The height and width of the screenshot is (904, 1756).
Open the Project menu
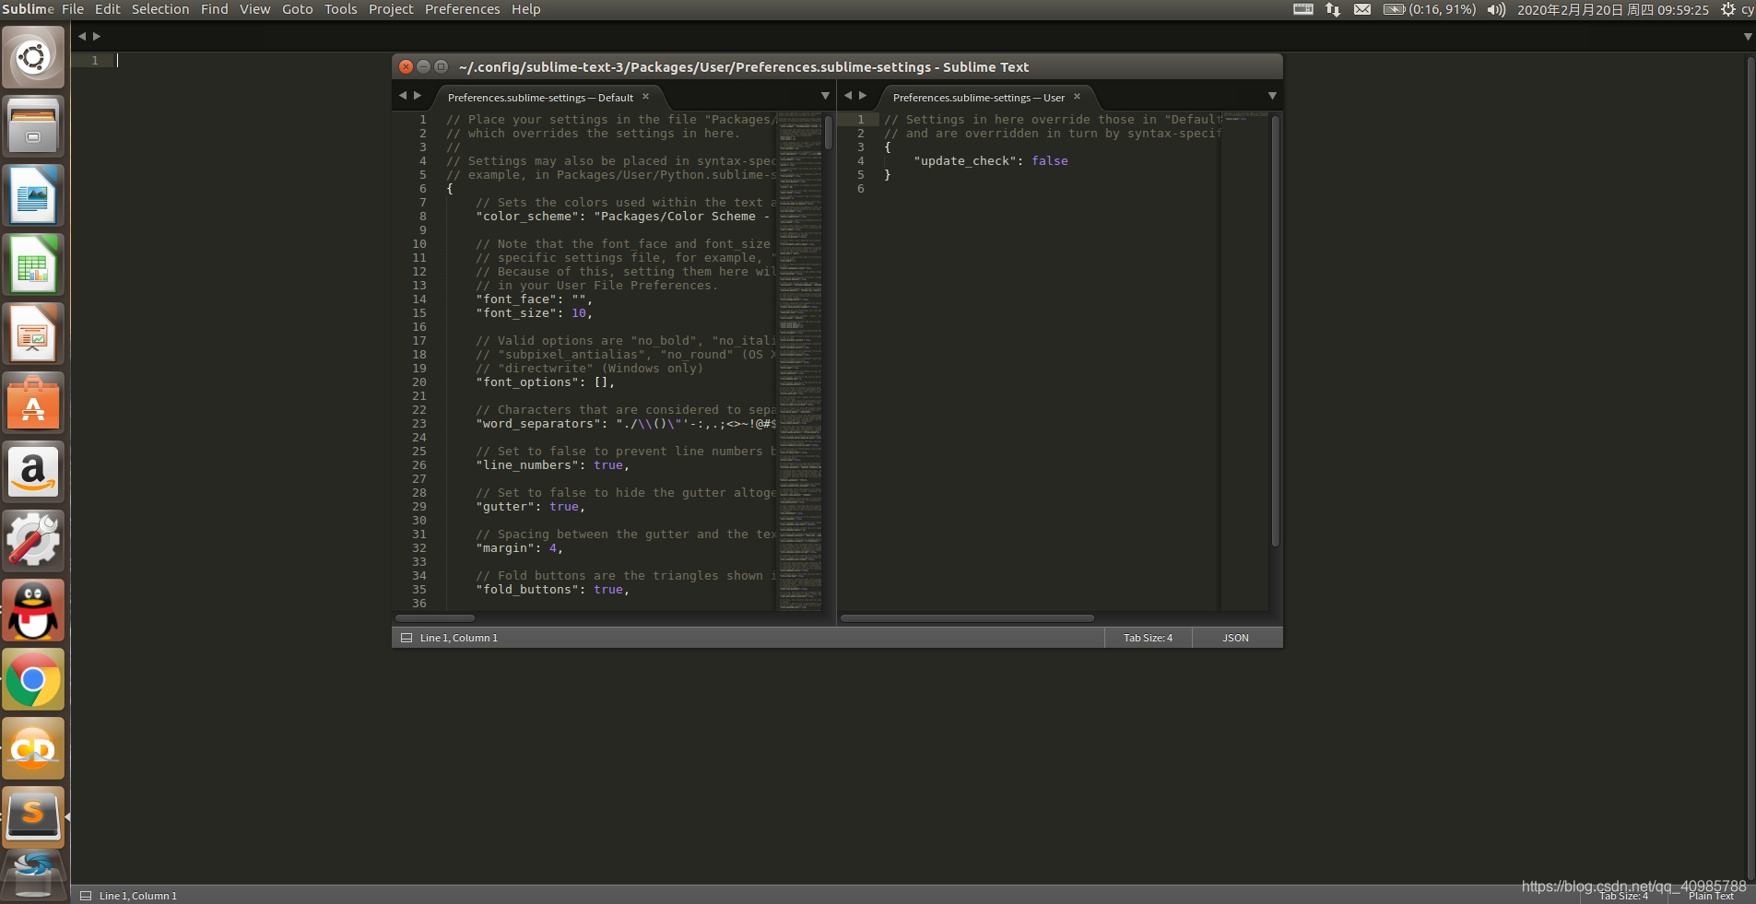391,9
